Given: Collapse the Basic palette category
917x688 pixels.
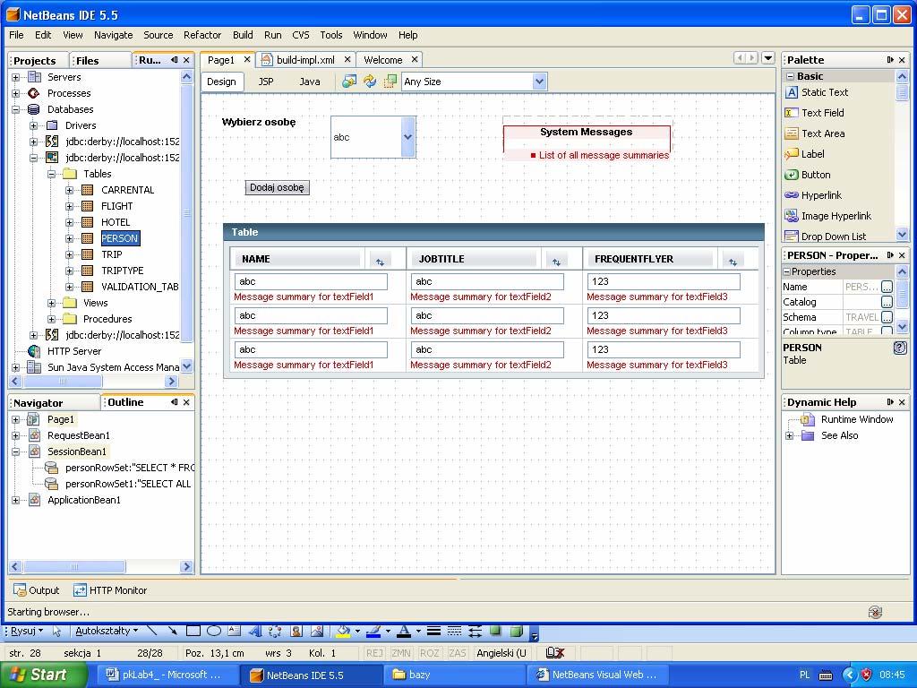Looking at the screenshot, I should click(x=790, y=76).
